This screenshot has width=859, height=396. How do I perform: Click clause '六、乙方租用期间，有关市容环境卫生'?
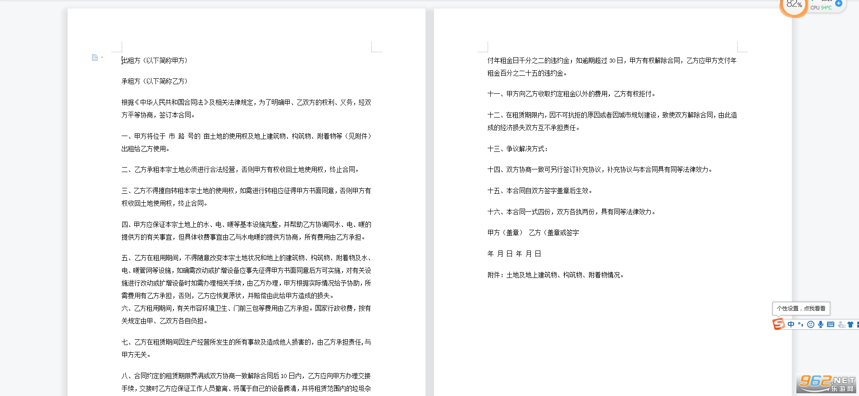click(246, 308)
